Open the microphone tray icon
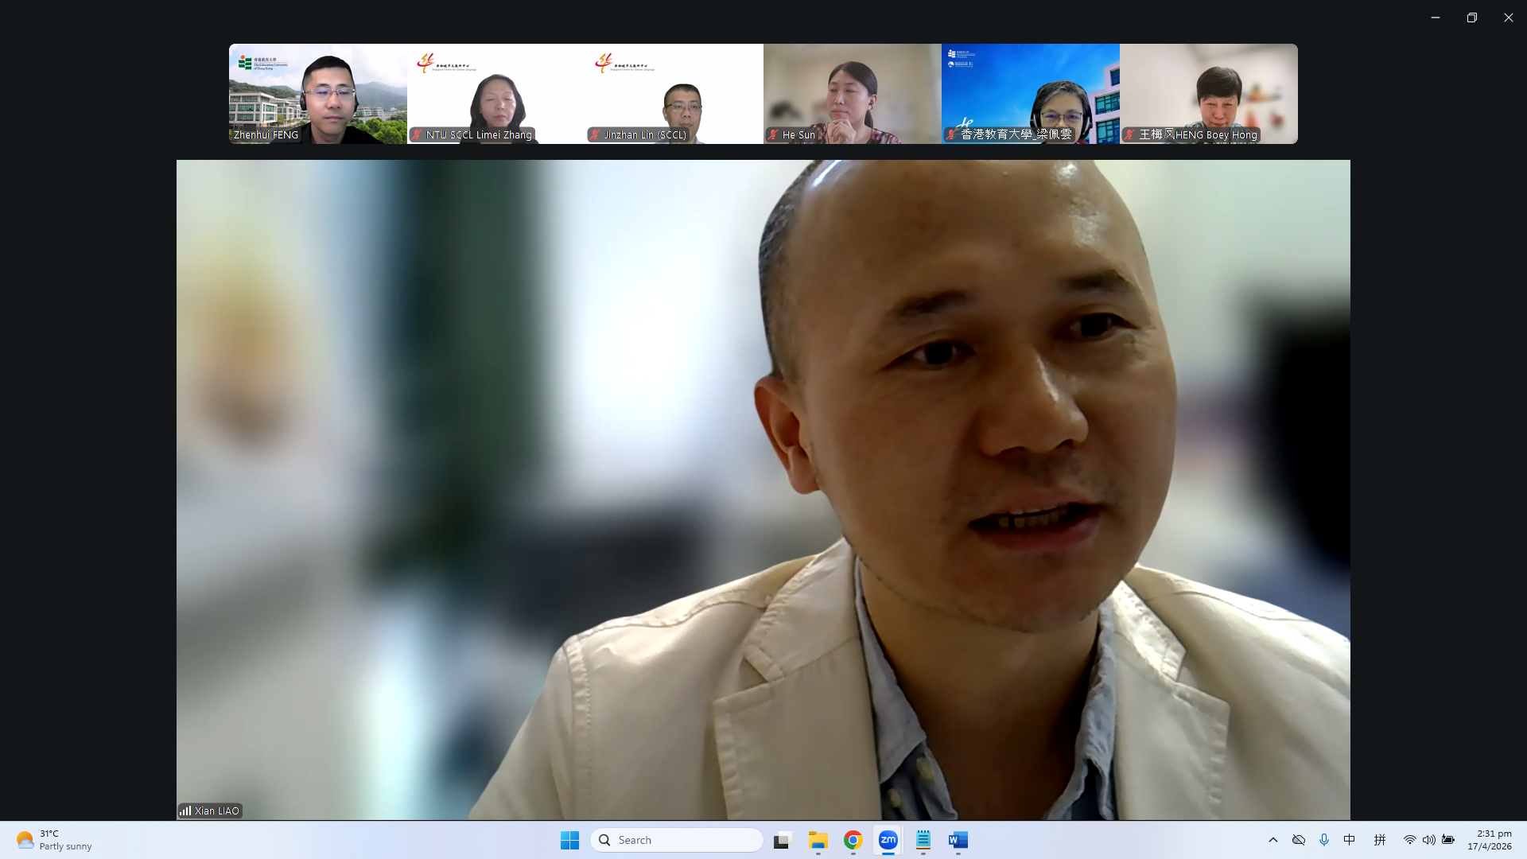The height and width of the screenshot is (859, 1527). [1324, 840]
